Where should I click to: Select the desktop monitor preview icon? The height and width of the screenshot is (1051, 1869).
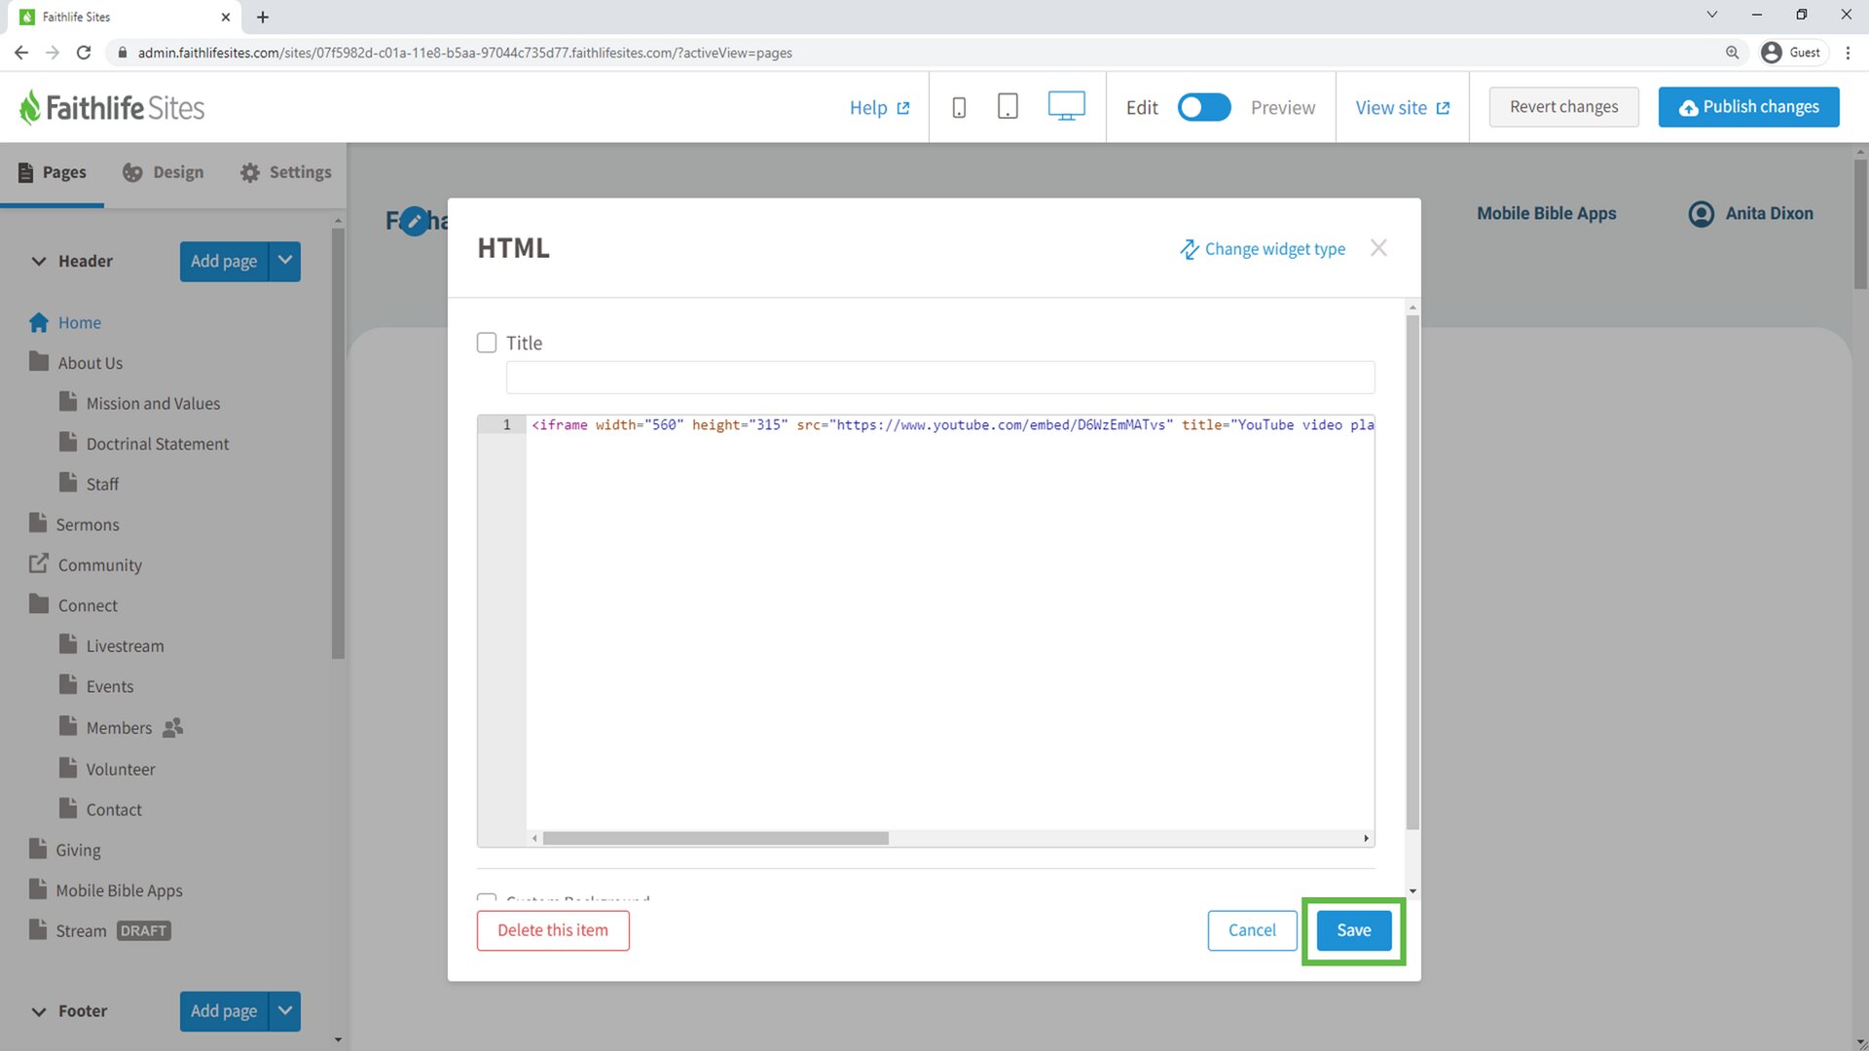click(1066, 106)
